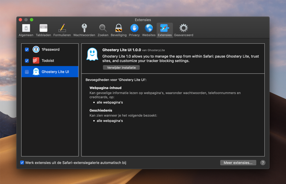
Task: Select the Extensies toolbar tab
Action: (164, 30)
